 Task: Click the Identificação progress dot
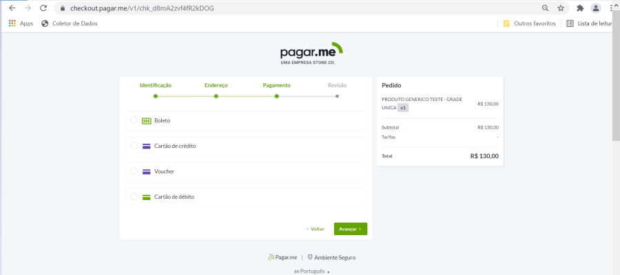(x=156, y=96)
